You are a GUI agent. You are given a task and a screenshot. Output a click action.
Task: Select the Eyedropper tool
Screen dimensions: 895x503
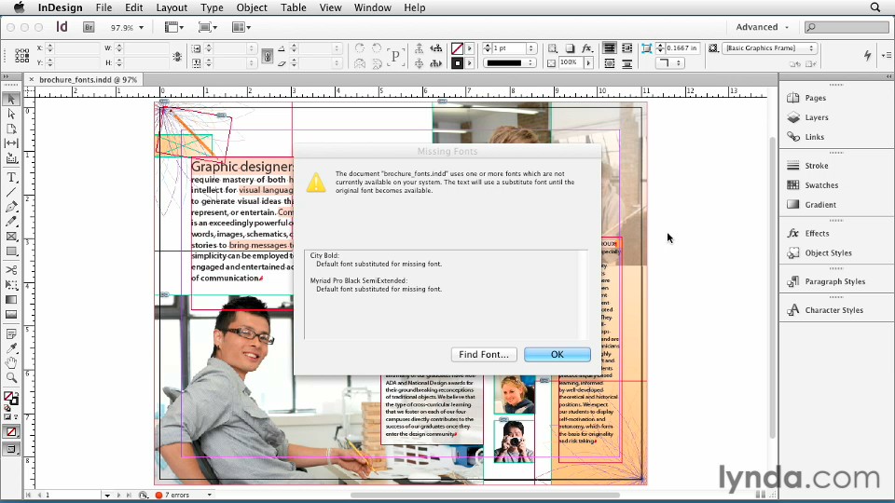coord(11,347)
